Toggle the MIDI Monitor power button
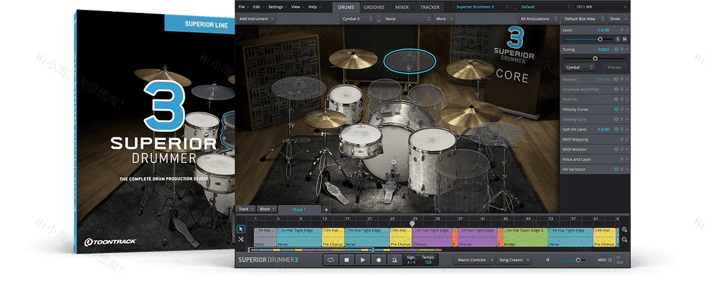This screenshot has width=706, height=287. click(x=616, y=149)
